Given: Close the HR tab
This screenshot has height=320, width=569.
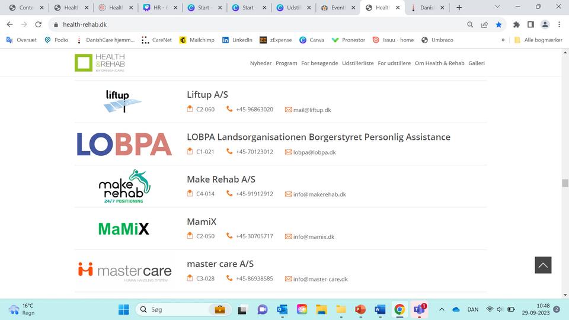Looking at the screenshot, I should click(x=175, y=8).
